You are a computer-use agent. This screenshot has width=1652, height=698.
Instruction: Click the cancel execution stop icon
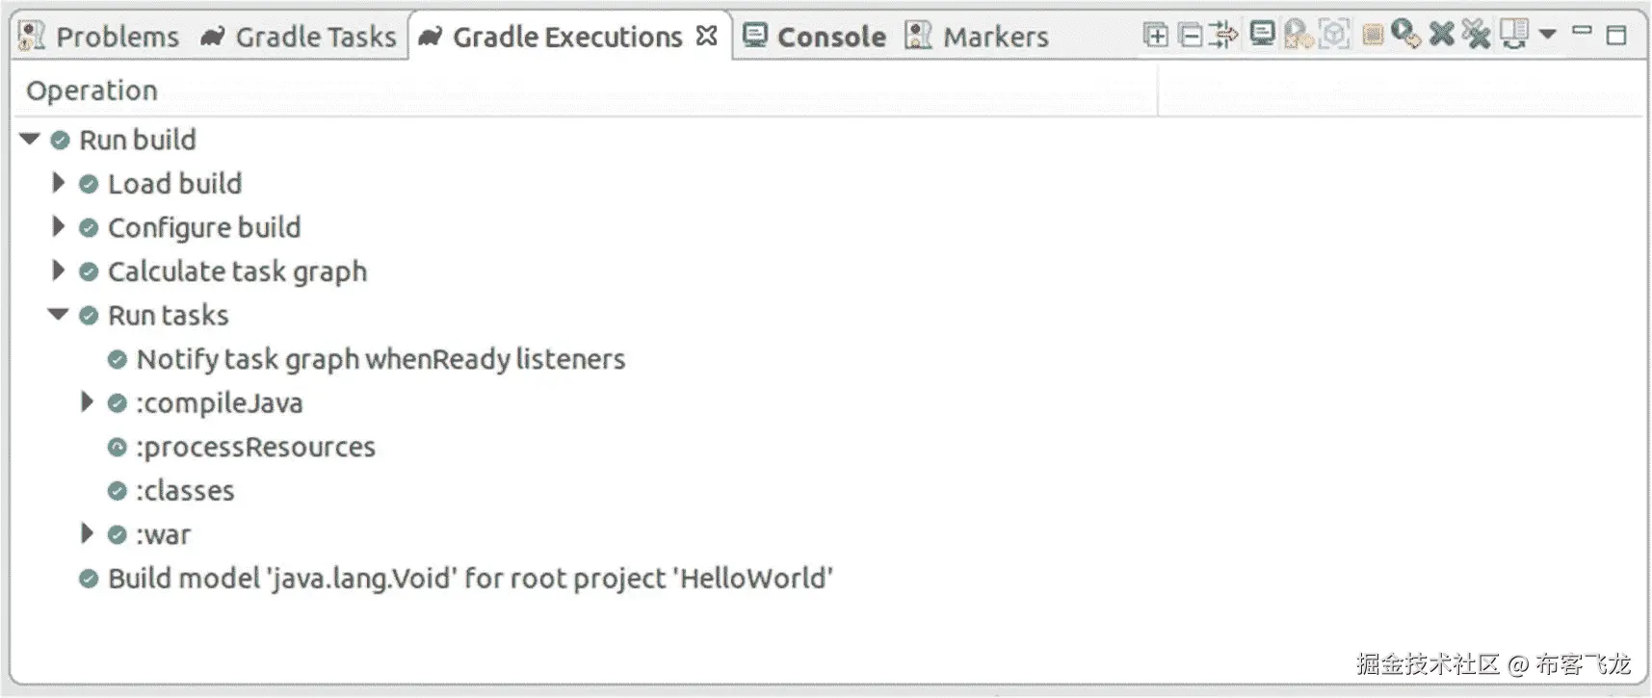(1373, 36)
